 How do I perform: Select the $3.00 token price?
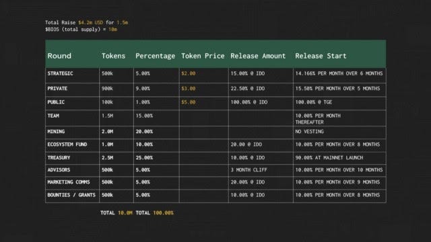click(x=189, y=89)
